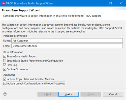Click the Cancel button

click(x=113, y=94)
